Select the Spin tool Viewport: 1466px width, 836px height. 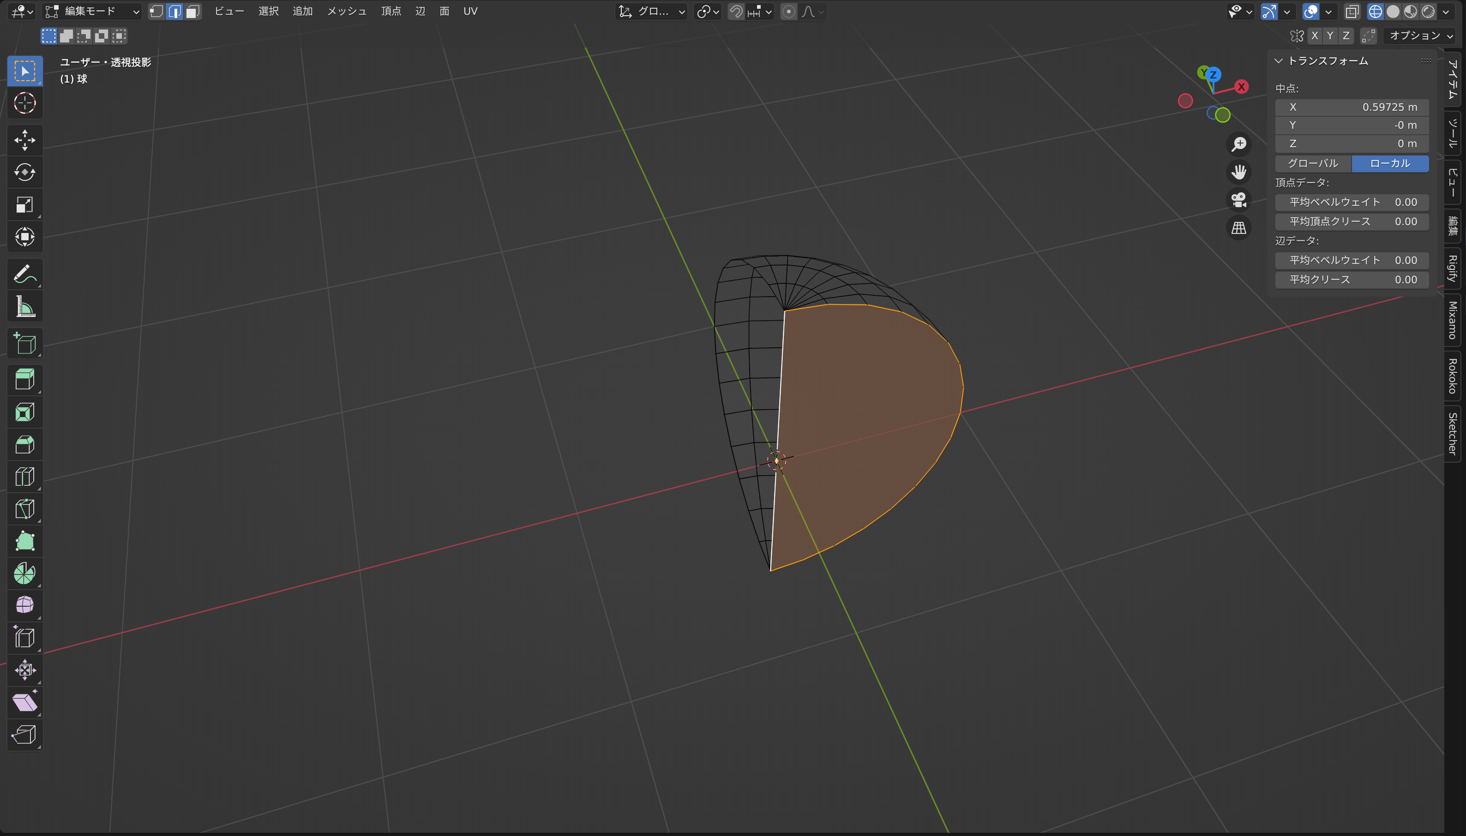click(25, 573)
